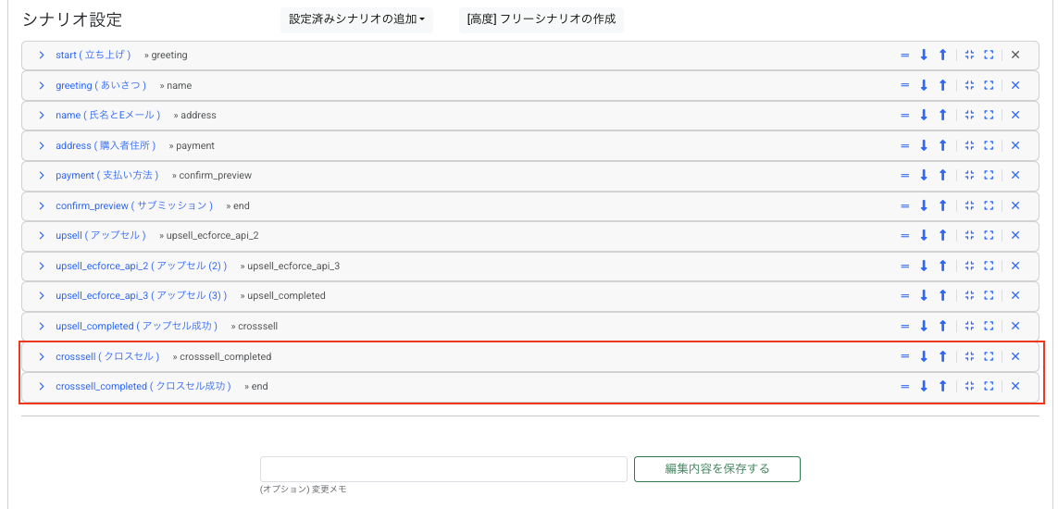Screen dimensions: 1058x509
Task: Remove the upsell_ecforce_api_2 row
Action: click(1014, 266)
